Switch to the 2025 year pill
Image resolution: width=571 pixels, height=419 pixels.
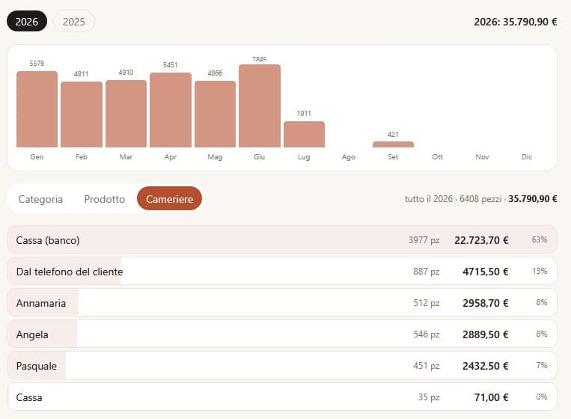74,22
